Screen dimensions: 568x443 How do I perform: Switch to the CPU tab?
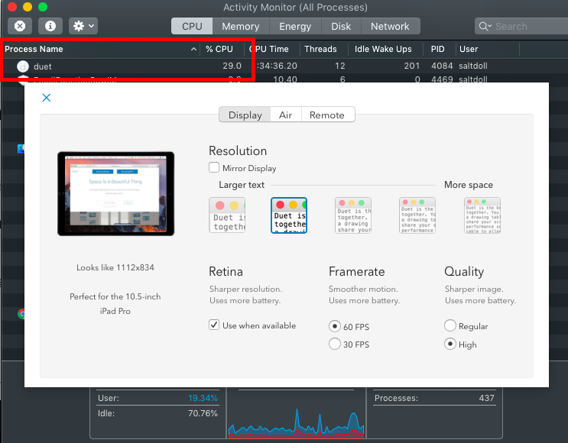click(x=192, y=27)
